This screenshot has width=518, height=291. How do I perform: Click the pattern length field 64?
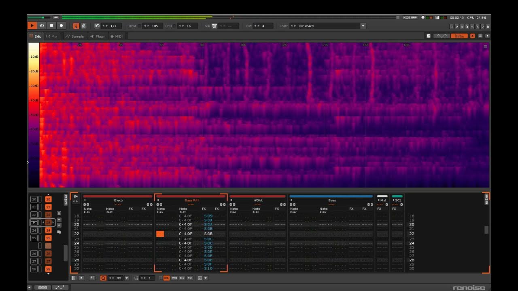(75, 196)
